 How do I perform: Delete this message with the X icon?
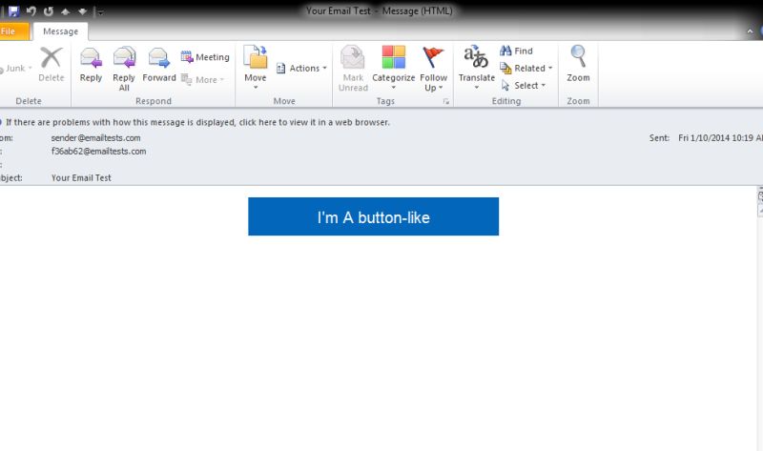click(x=52, y=64)
